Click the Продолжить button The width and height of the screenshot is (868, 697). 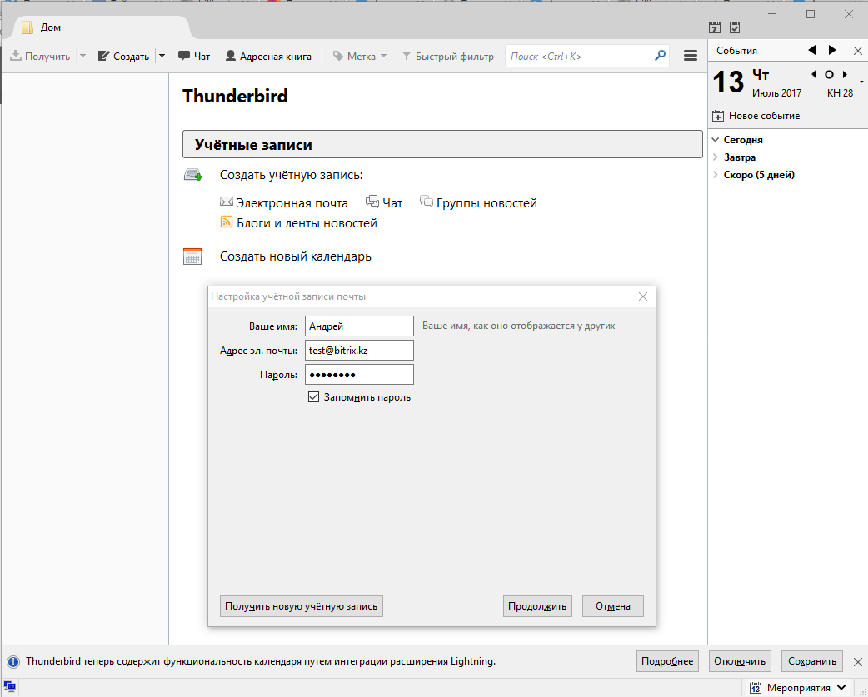pyautogui.click(x=537, y=606)
